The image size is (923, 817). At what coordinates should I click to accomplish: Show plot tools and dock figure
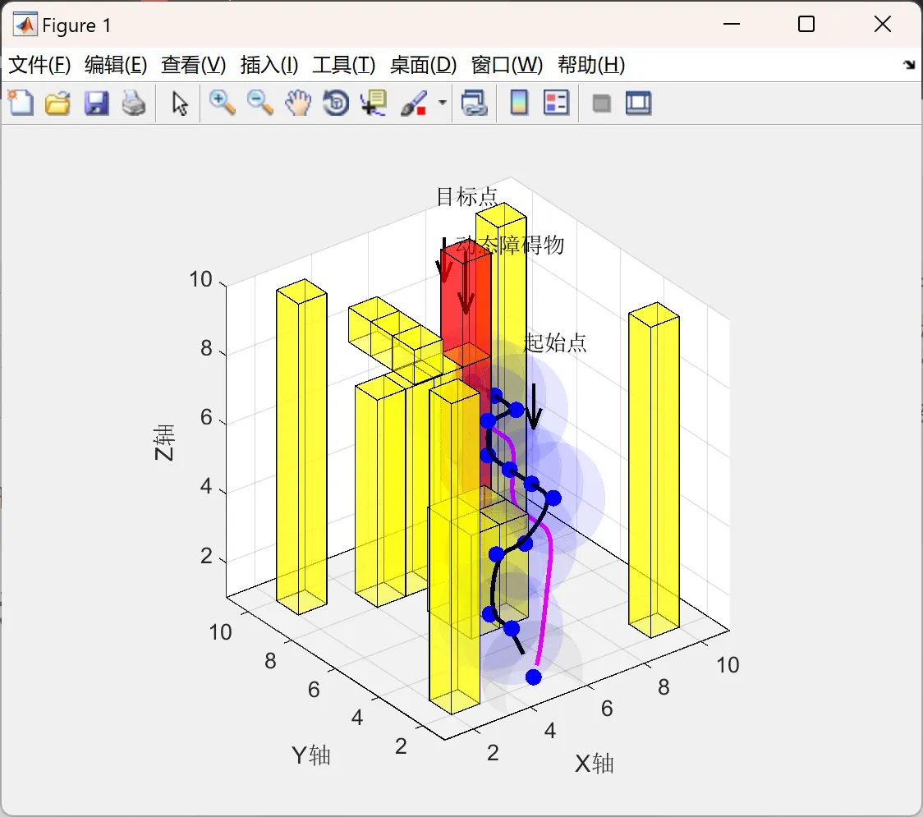pyautogui.click(x=638, y=103)
